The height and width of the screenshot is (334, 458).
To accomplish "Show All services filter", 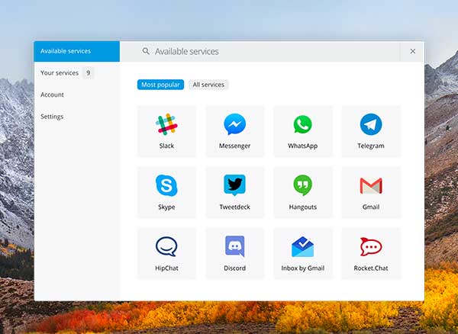I will click(208, 85).
